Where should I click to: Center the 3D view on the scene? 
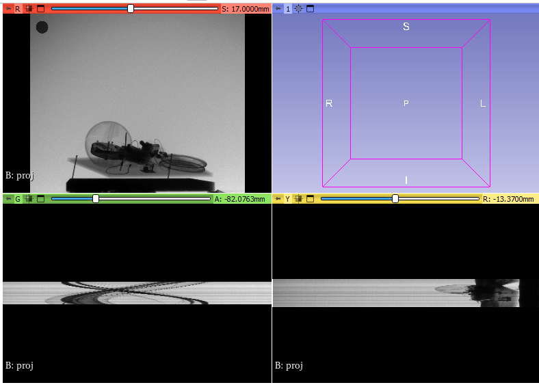coord(298,9)
